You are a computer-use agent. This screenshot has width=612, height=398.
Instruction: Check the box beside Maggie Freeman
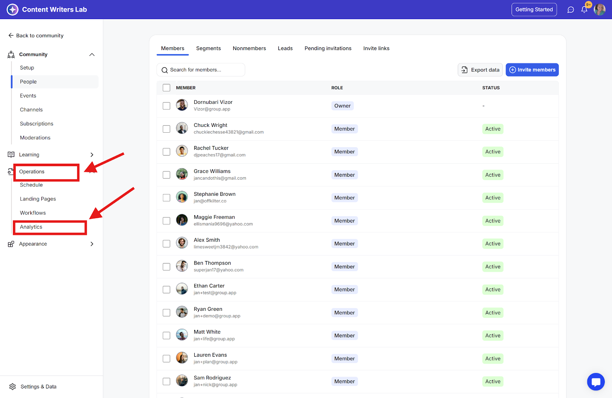[166, 221]
